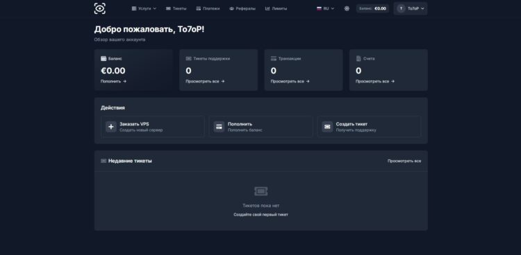
Task: View all invoices link in Счета card
Action: click(x=375, y=81)
